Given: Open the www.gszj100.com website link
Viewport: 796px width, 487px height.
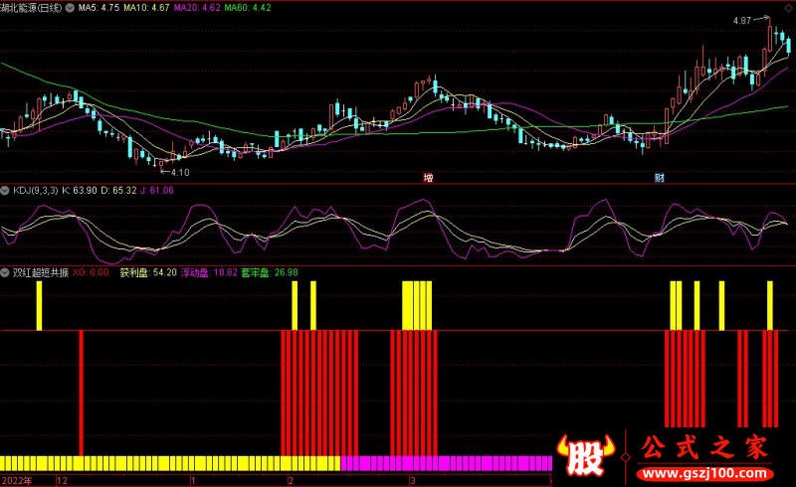Looking at the screenshot, I should coord(704,472).
